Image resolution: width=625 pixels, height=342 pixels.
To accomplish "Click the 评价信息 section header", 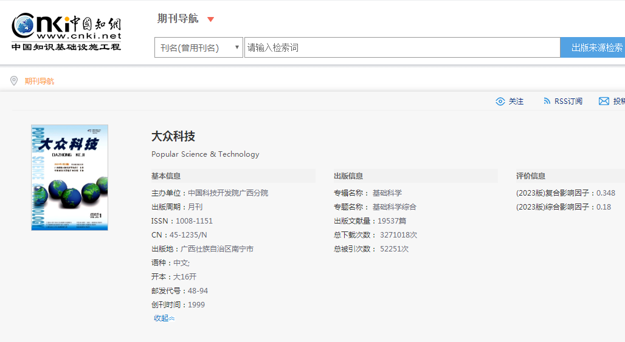I will 531,176.
